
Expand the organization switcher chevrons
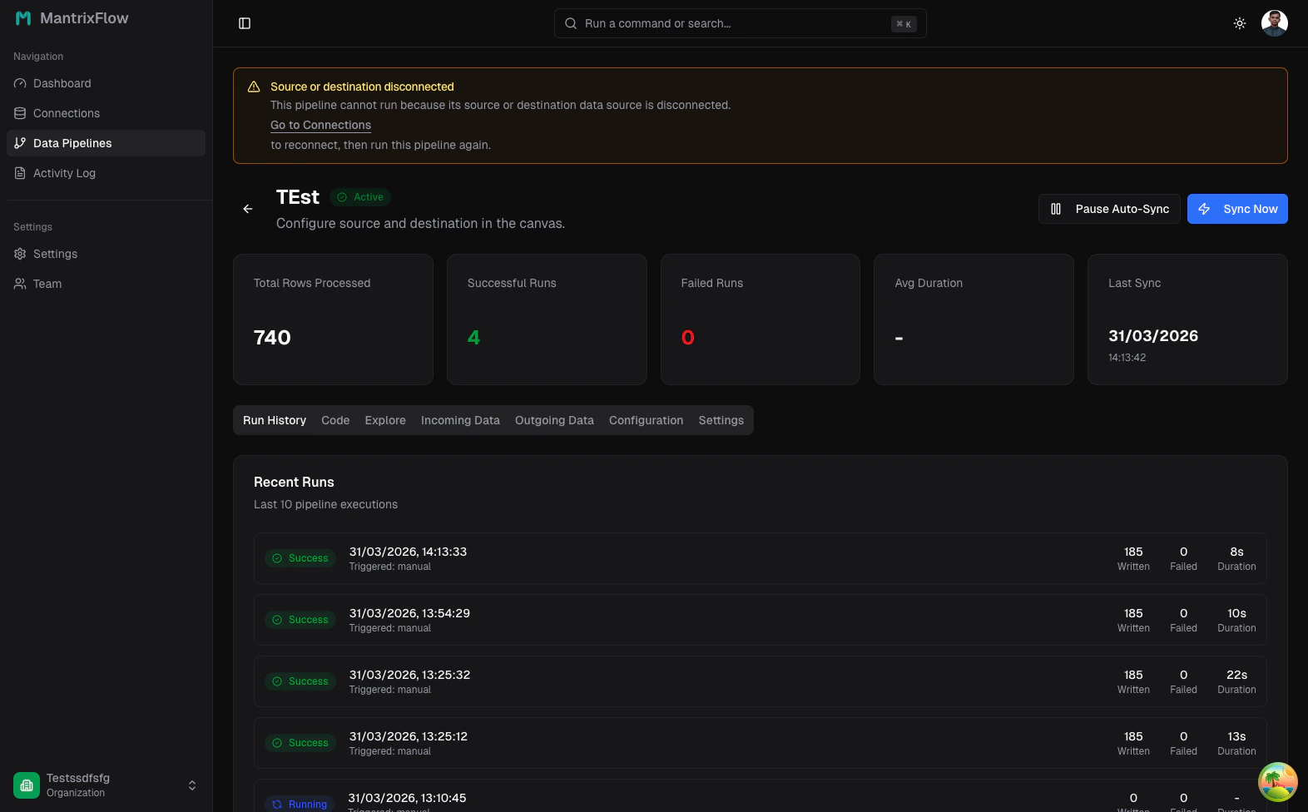coord(192,785)
